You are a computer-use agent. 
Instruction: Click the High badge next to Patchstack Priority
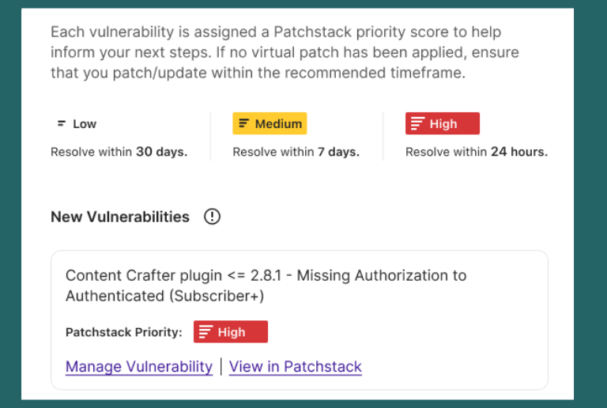pos(231,332)
